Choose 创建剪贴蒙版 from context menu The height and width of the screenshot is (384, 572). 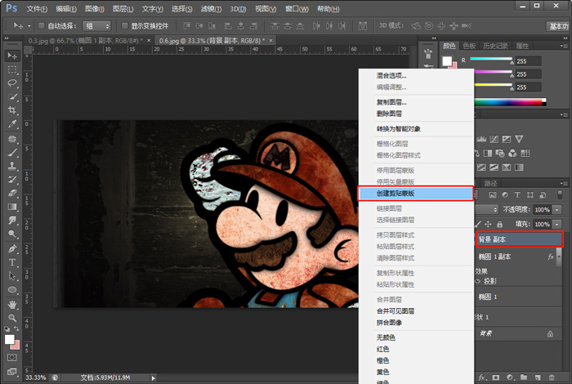pos(415,194)
